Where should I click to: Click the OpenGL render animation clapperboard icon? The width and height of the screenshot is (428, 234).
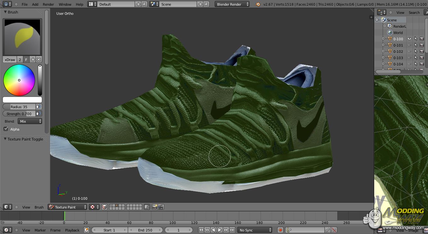(161, 207)
